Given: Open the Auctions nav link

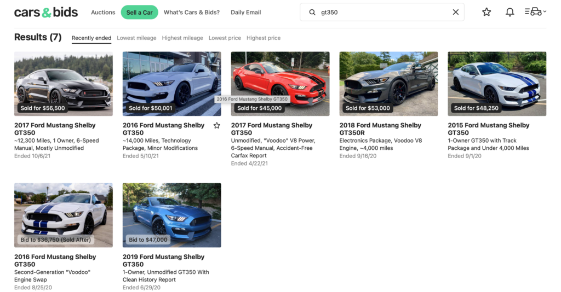Looking at the screenshot, I should point(103,12).
